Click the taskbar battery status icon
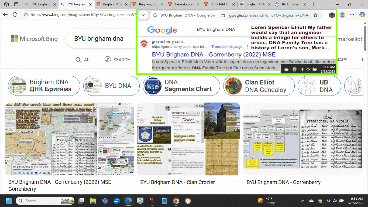368x207 pixels. coord(342,201)
